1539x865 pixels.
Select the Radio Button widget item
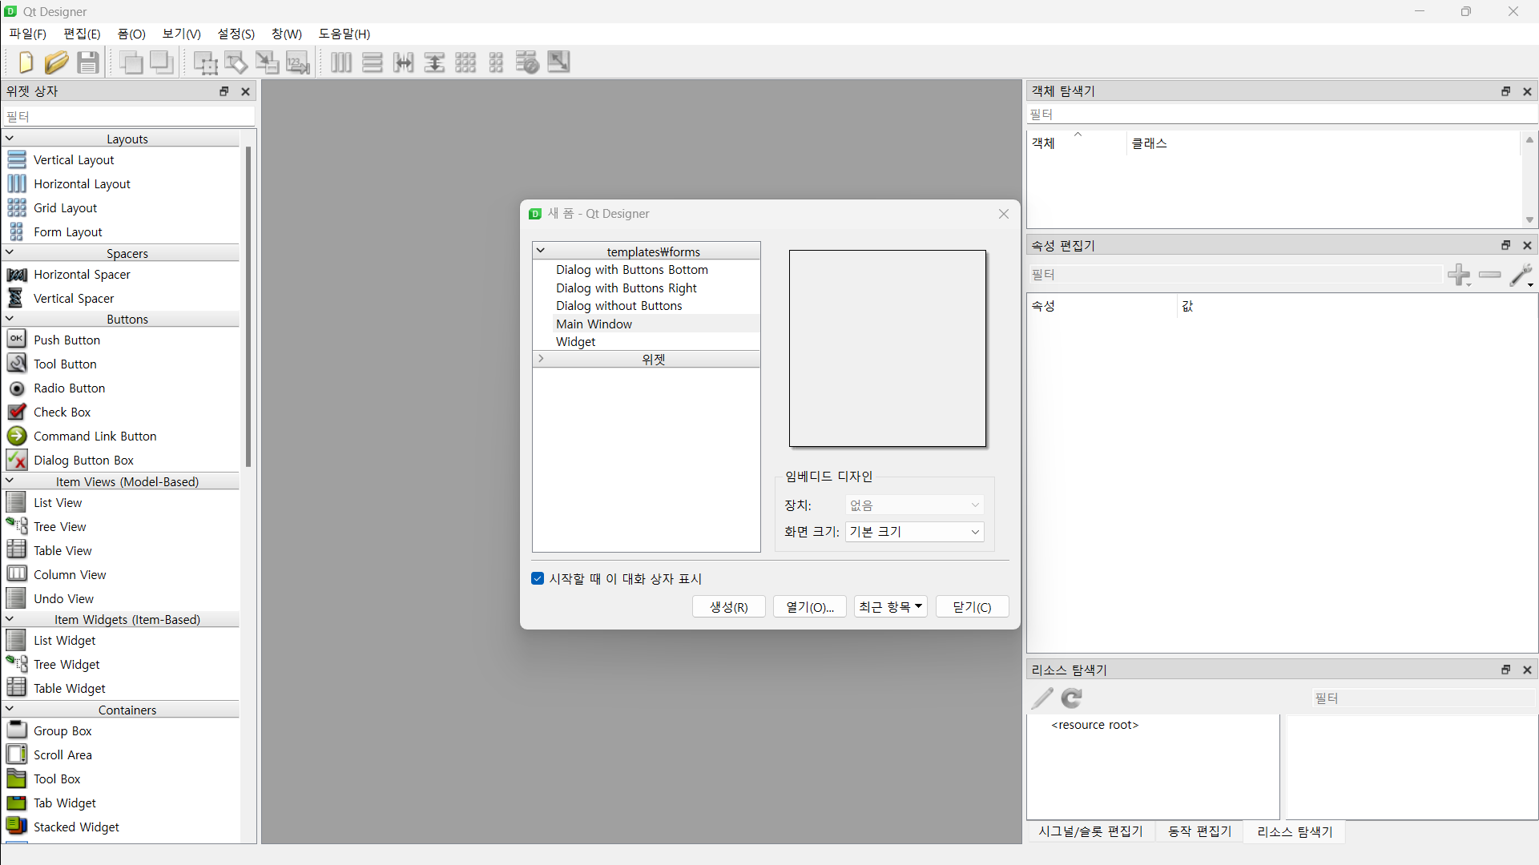pyautogui.click(x=69, y=388)
